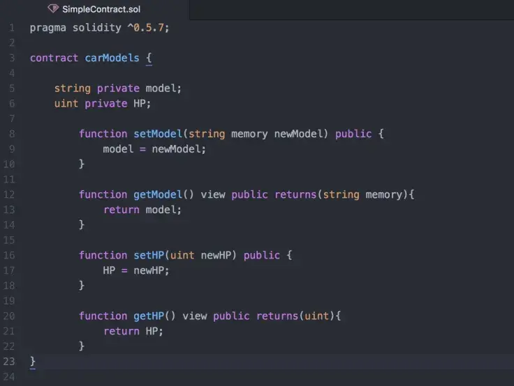Click line number 1 in gutter
The height and width of the screenshot is (386, 514).
12,28
